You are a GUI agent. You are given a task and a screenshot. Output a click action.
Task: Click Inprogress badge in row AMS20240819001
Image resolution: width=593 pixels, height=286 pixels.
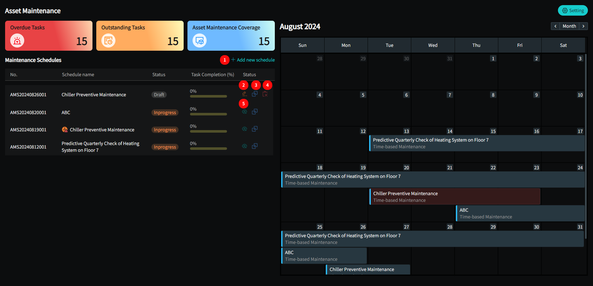[x=165, y=130]
